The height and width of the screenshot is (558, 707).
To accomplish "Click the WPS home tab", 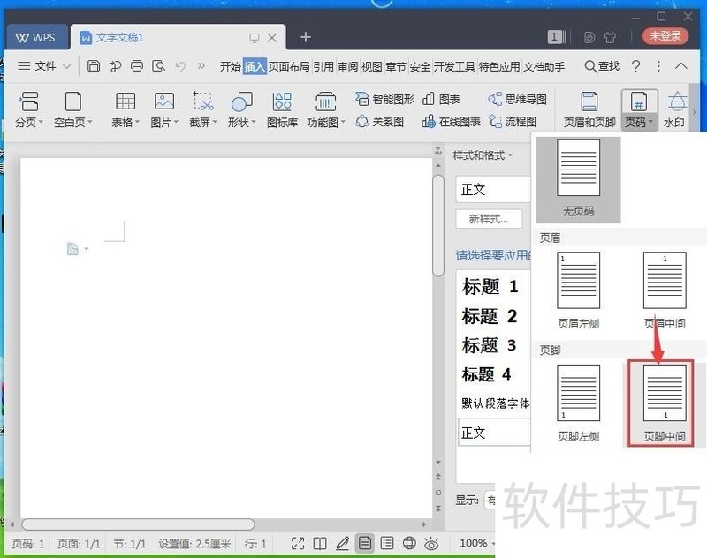I will 35,37.
